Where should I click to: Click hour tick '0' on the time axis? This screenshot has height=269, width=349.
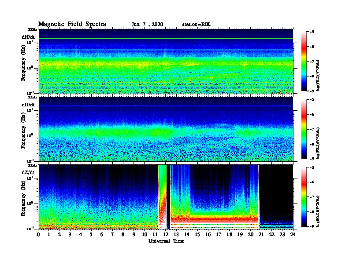(x=38, y=235)
